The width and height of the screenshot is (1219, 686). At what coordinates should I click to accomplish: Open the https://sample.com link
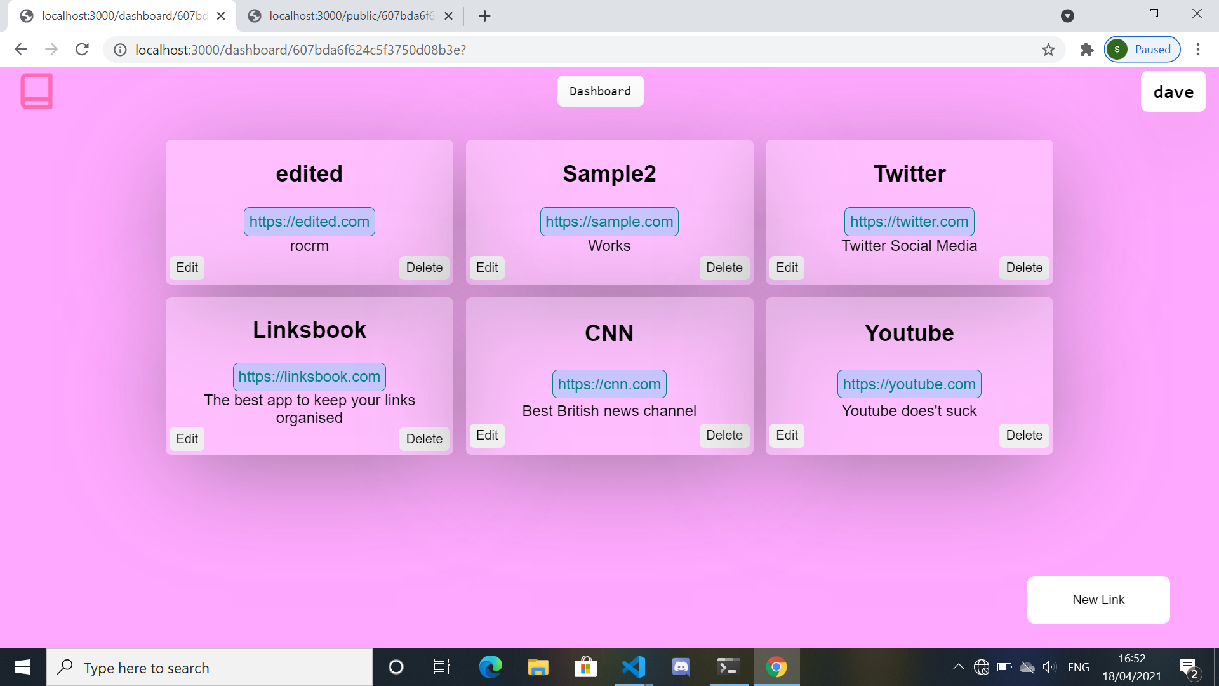[x=609, y=222]
